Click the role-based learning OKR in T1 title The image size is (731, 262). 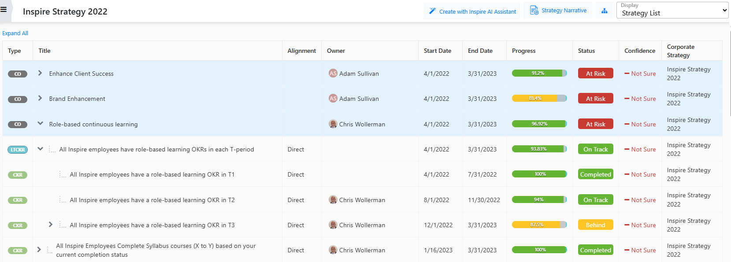coord(152,175)
